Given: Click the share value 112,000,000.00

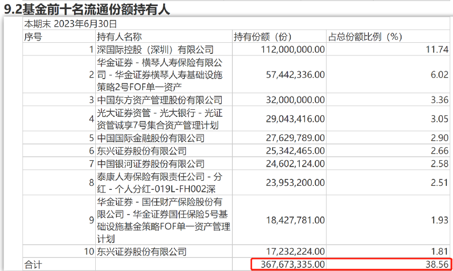Looking at the screenshot, I should point(293,49).
